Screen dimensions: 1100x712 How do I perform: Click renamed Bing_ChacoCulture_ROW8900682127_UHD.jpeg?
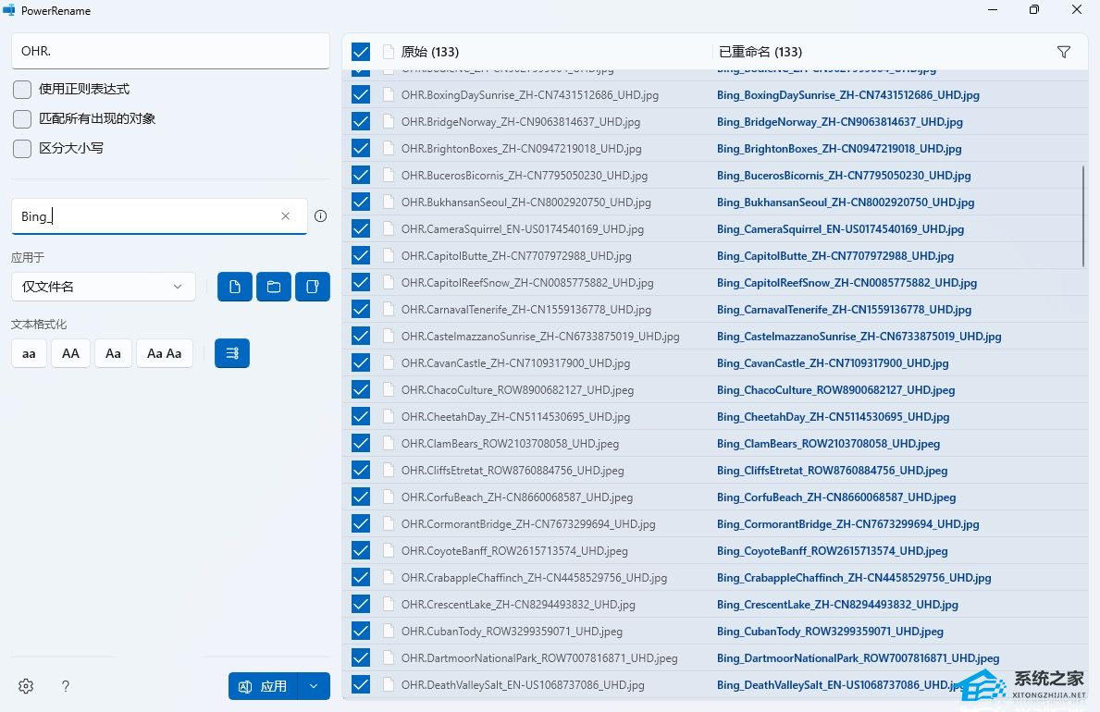[x=836, y=390]
